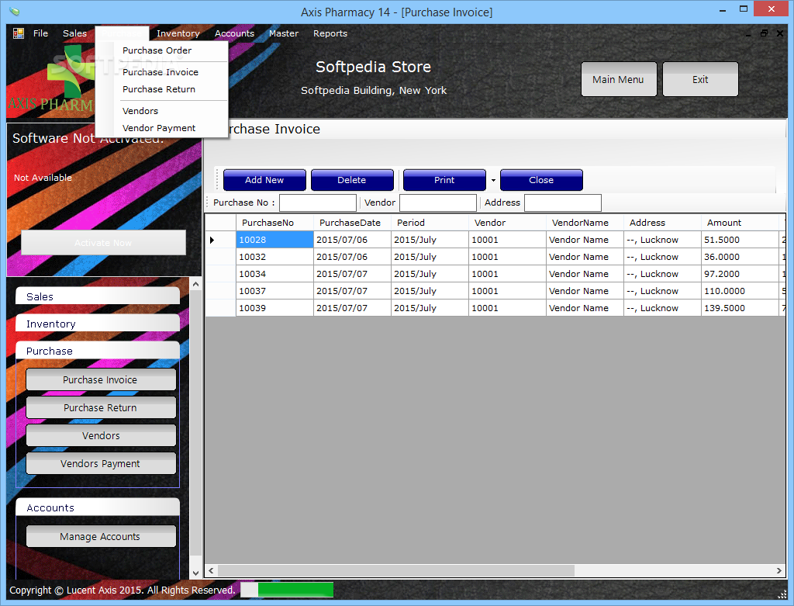The image size is (794, 606).
Task: Click the Delete button
Action: [352, 180]
